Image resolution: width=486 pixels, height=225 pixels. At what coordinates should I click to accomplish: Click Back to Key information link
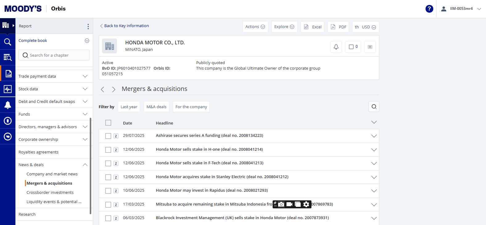(126, 26)
